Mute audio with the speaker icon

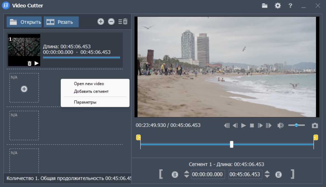pos(280,126)
